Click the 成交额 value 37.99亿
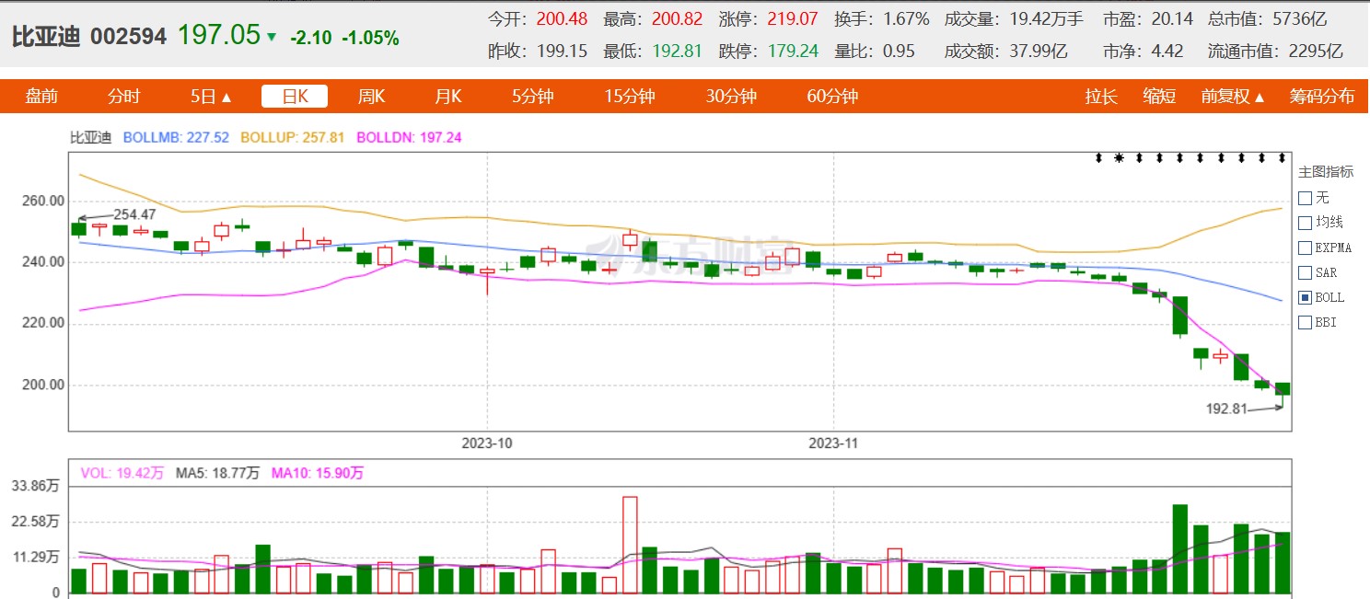Image resolution: width=1370 pixels, height=599 pixels. (1037, 52)
